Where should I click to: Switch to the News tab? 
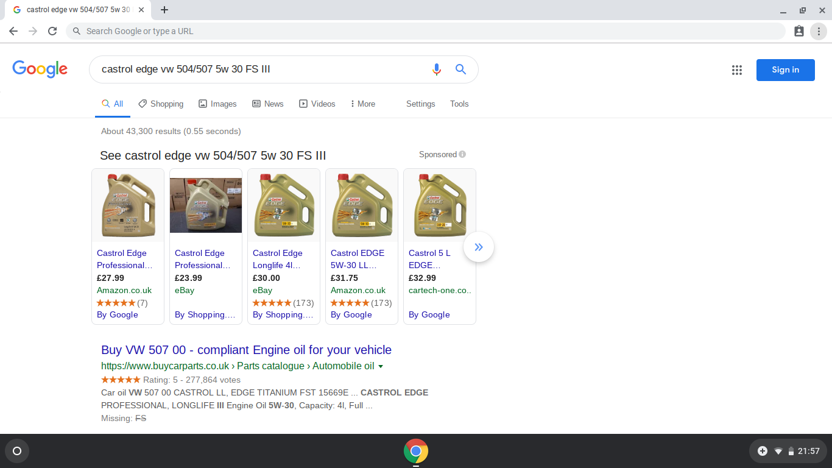[268, 104]
